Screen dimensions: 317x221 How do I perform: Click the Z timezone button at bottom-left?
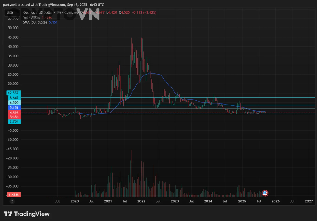pyautogui.click(x=12, y=201)
